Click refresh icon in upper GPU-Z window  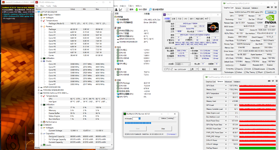pos(272,7)
